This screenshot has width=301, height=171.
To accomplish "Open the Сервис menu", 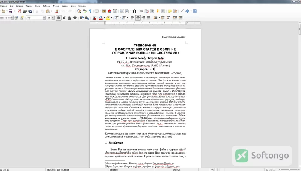I will click(65, 6).
